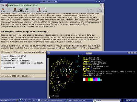
Task: Click the 'Last updated 2020-10-16' text
Action: 17,76
